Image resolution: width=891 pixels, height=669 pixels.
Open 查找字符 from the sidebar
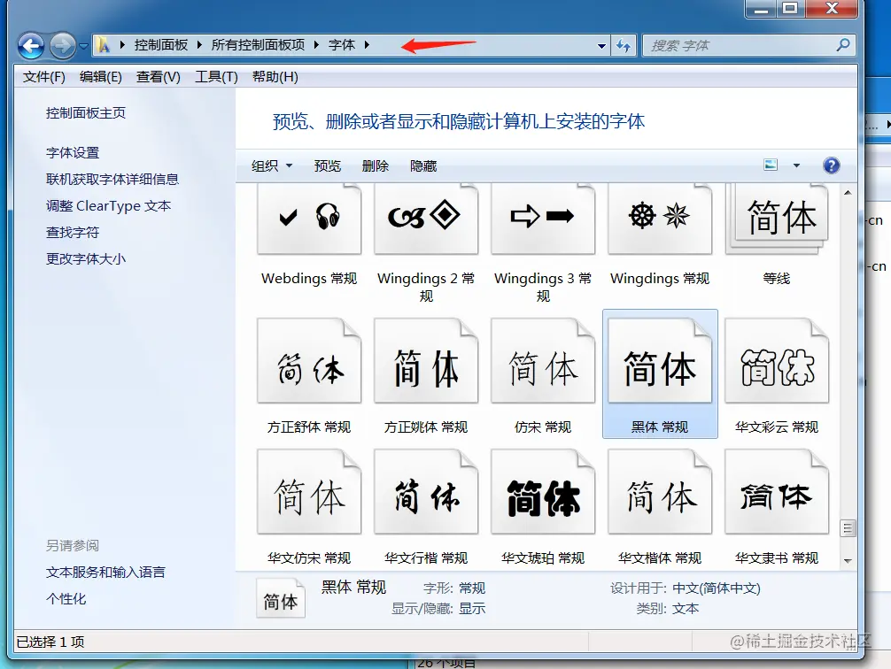click(x=72, y=232)
